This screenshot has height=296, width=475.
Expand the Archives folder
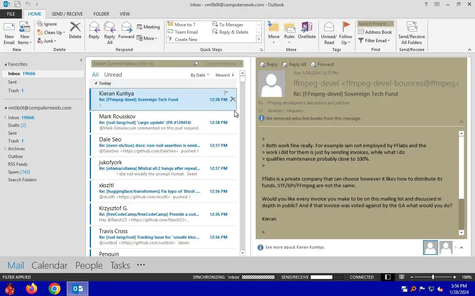pyautogui.click(x=6, y=149)
